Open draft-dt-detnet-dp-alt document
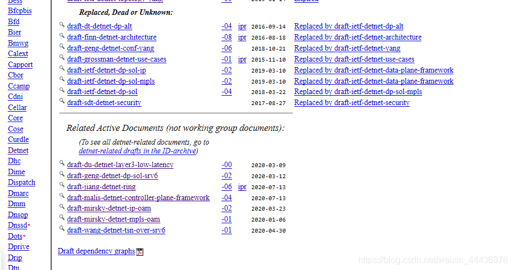513x270 pixels. click(99, 26)
